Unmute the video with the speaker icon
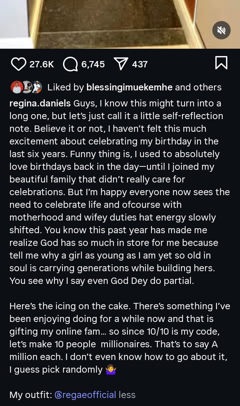The image size is (240, 406). (x=221, y=30)
